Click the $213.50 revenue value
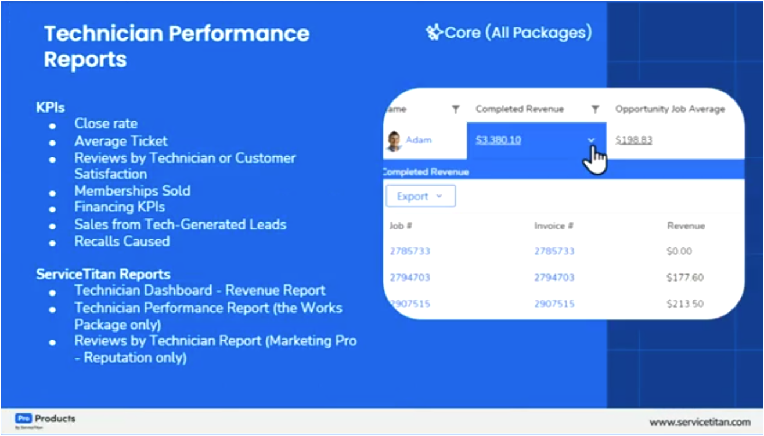Viewport: 764px width, 436px height. tap(685, 304)
